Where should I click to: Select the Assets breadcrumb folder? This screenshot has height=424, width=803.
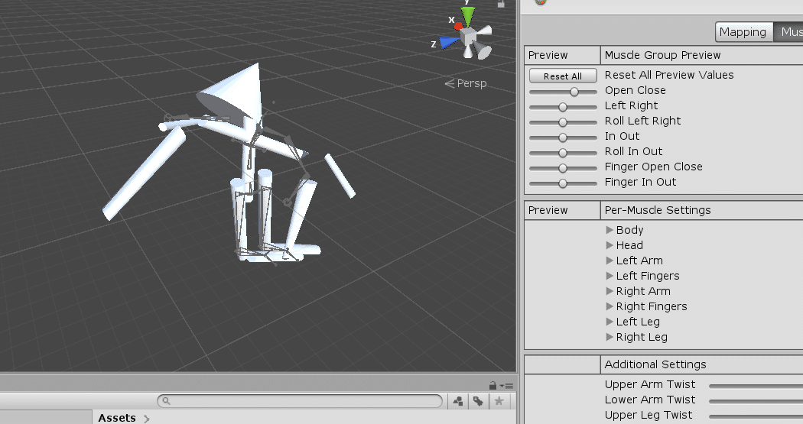pos(117,417)
